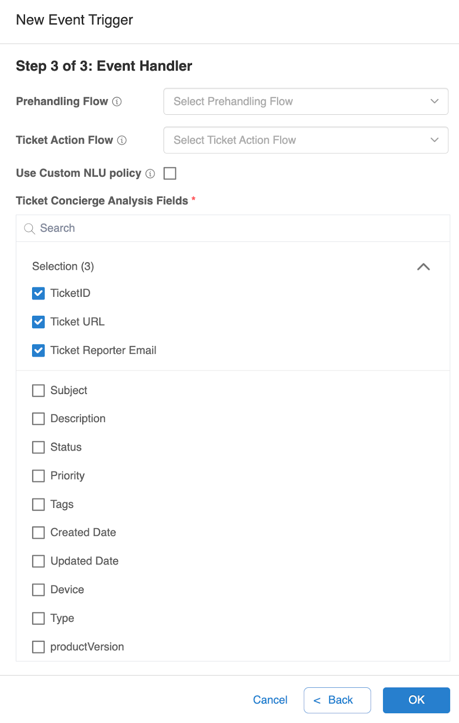
Task: Click info icon beside Ticket Action Flow
Action: (x=122, y=141)
